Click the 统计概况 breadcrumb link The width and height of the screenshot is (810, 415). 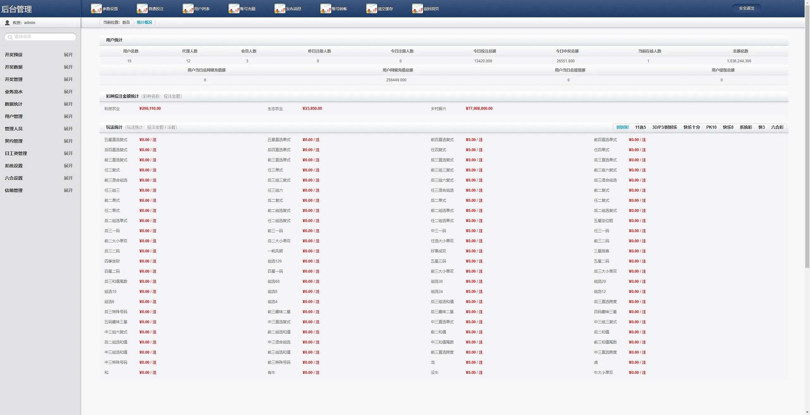(144, 22)
